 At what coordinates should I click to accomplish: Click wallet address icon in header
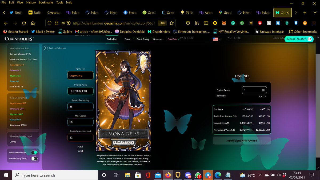pos(310,39)
